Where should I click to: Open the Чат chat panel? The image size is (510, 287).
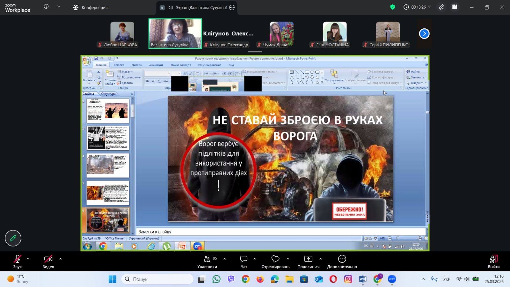point(244,259)
